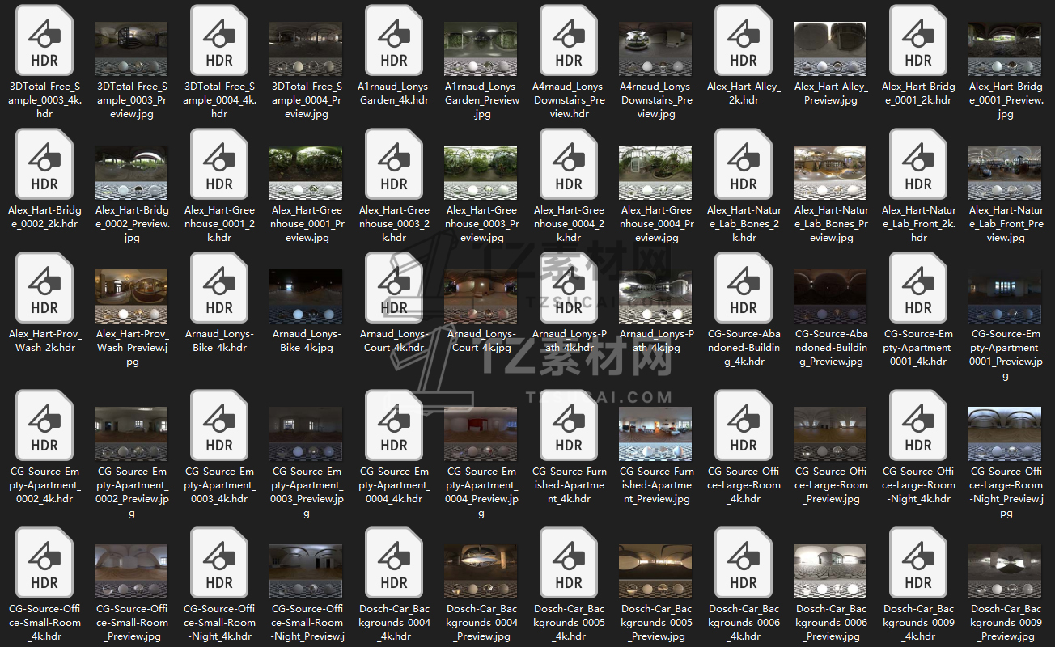Viewport: 1055px width, 647px height.
Task: Select the file name "CG-Source-Empty-Apartment_0004_Preview.jpg"
Action: [x=481, y=492]
